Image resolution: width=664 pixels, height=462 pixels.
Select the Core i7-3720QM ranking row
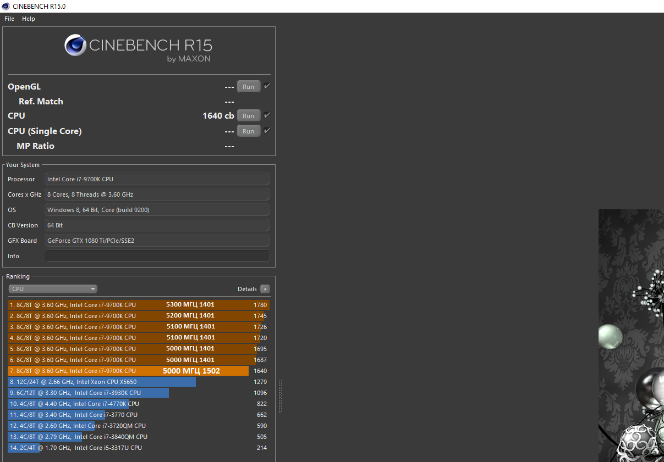click(x=139, y=426)
